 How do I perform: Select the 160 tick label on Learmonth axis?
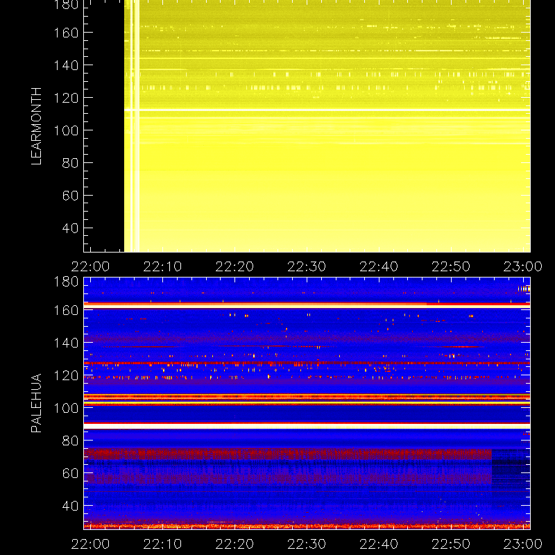66,33
